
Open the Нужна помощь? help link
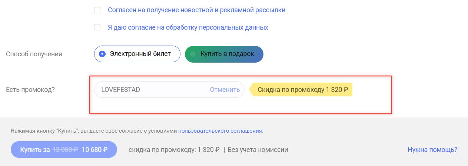(432, 150)
